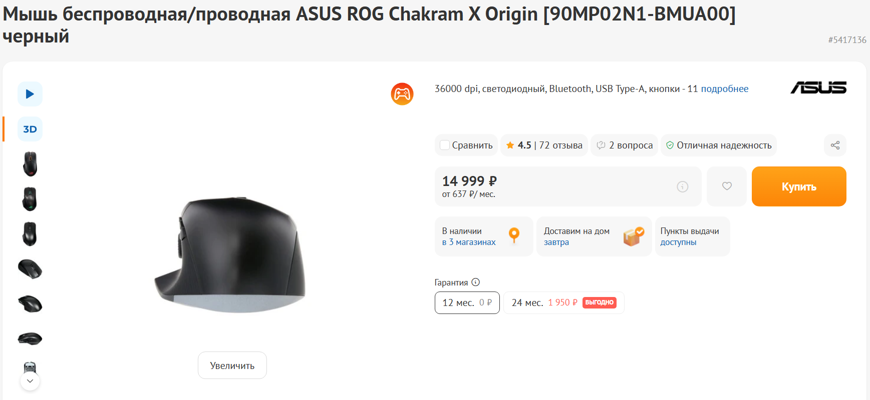
Task: Show price info via circle icon
Action: [x=682, y=186]
